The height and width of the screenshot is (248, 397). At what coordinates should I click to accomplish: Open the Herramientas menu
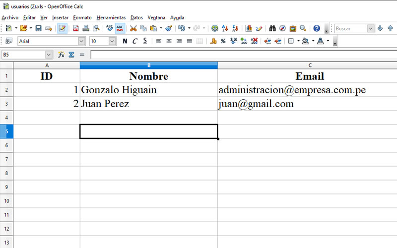pos(111,17)
